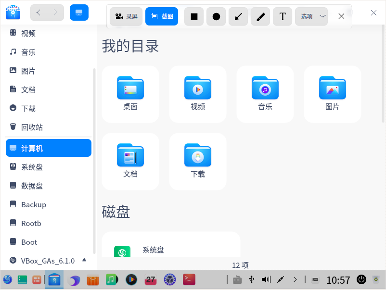Image resolution: width=386 pixels, height=290 pixels.
Task: Show desktop via green dock icon
Action: pyautogui.click(x=23, y=280)
